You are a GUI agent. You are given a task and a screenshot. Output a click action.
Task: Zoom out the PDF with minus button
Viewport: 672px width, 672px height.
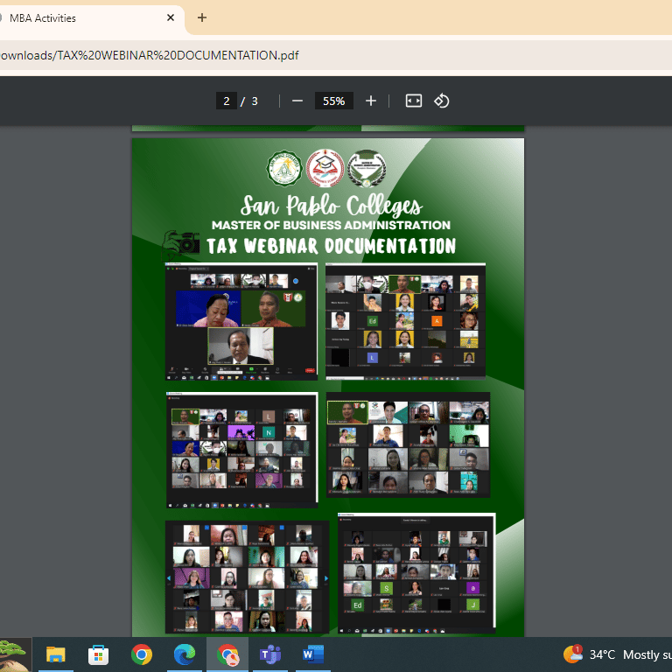tap(297, 101)
